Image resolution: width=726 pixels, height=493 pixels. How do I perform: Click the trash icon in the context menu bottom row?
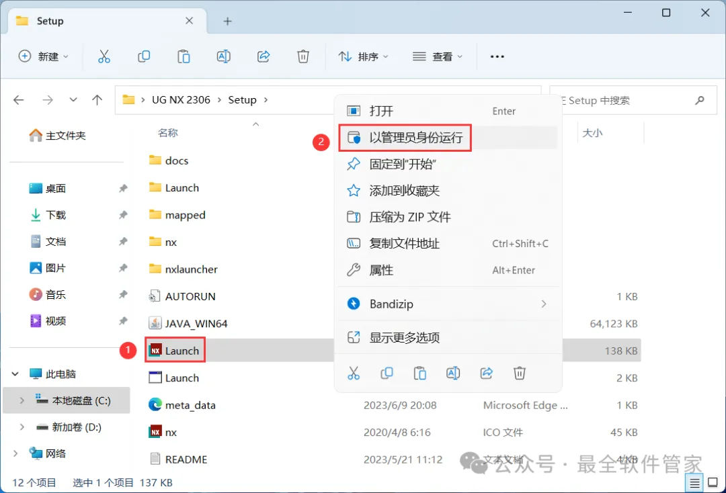[520, 373]
